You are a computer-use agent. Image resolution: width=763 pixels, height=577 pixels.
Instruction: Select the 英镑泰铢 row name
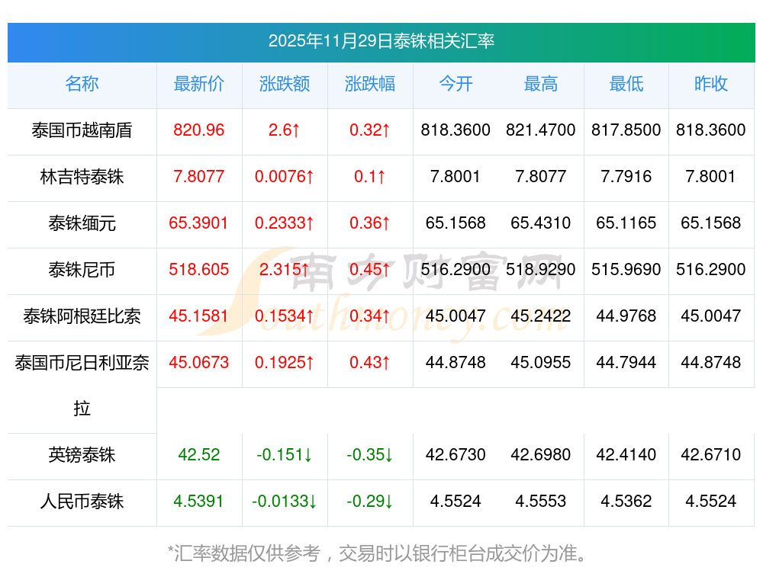[x=82, y=456]
